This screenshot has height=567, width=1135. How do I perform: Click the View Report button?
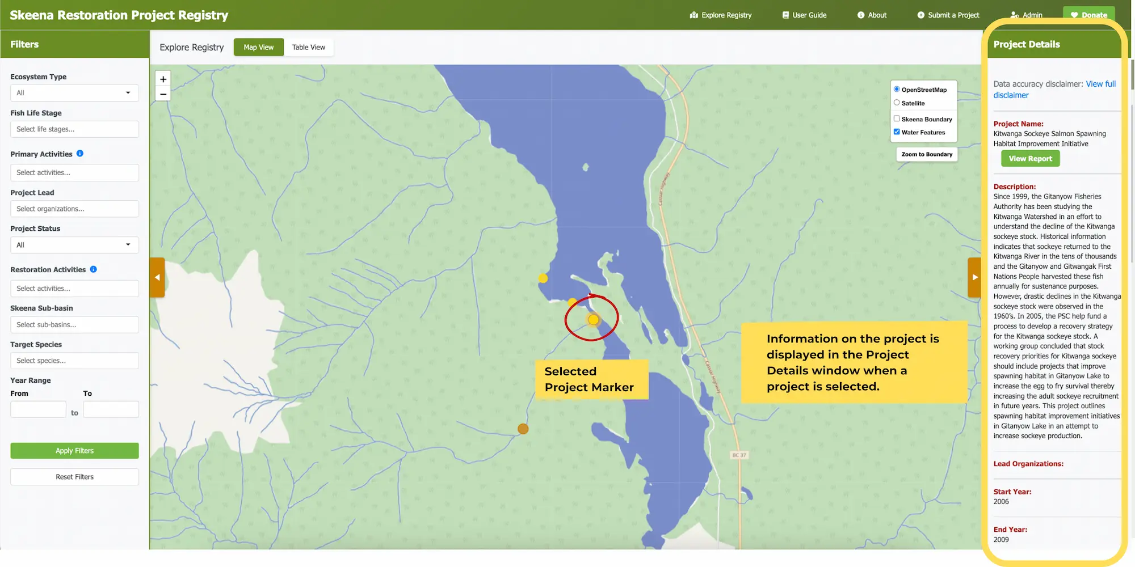click(1030, 159)
